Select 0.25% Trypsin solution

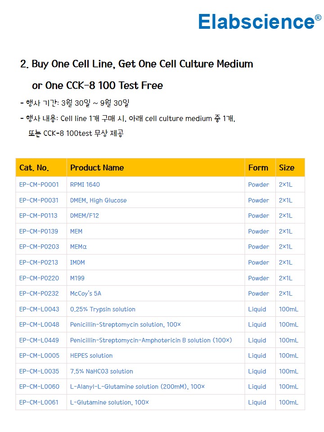pos(103,309)
